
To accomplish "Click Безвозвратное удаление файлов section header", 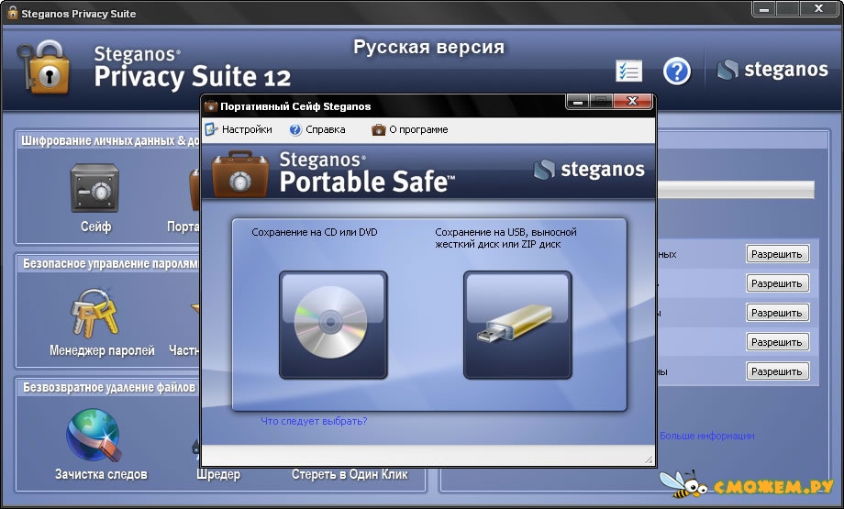I will point(109,387).
